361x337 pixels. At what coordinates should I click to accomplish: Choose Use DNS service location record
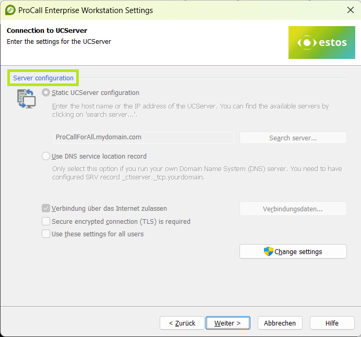pyautogui.click(x=46, y=156)
